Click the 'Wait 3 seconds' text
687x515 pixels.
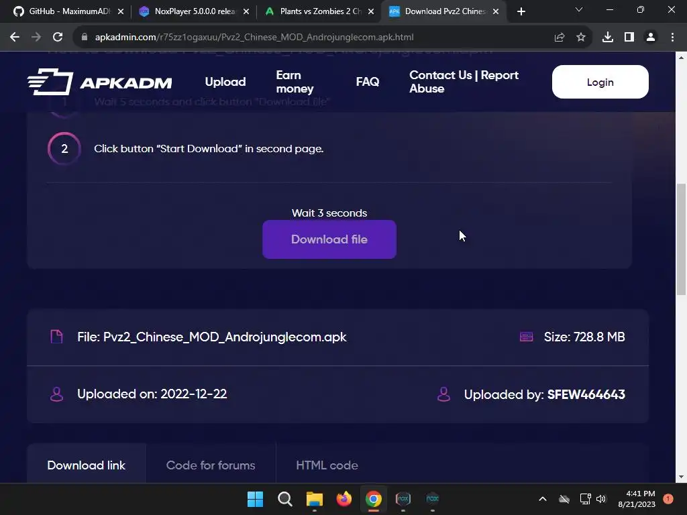(x=329, y=213)
